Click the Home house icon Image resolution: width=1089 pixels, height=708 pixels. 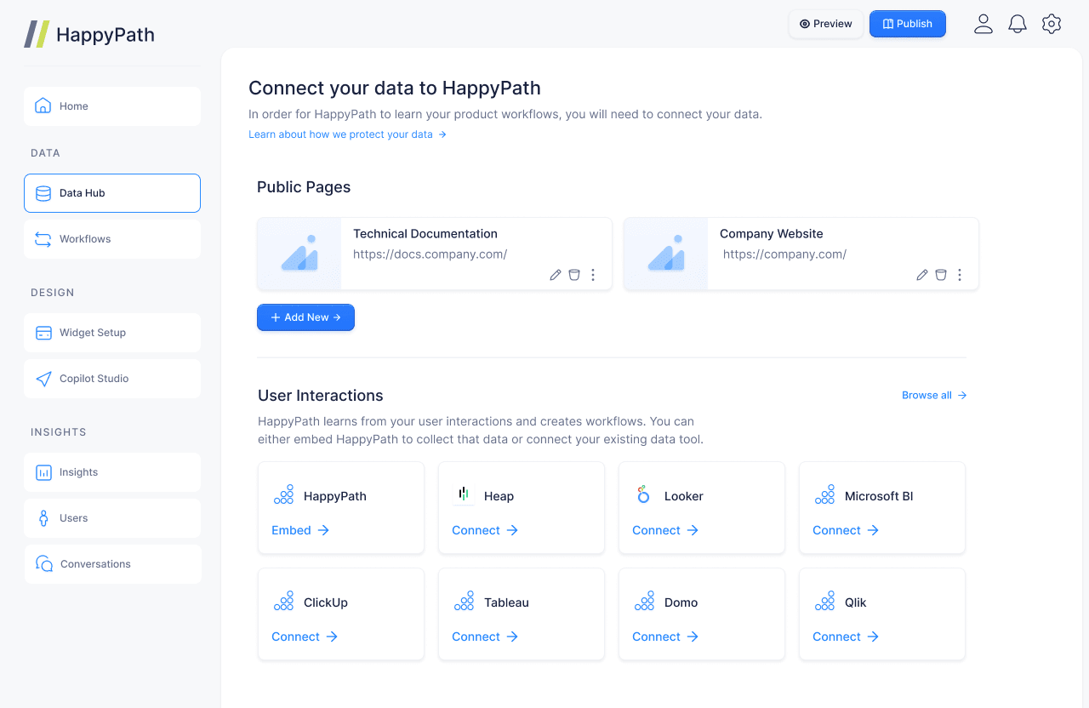click(43, 106)
